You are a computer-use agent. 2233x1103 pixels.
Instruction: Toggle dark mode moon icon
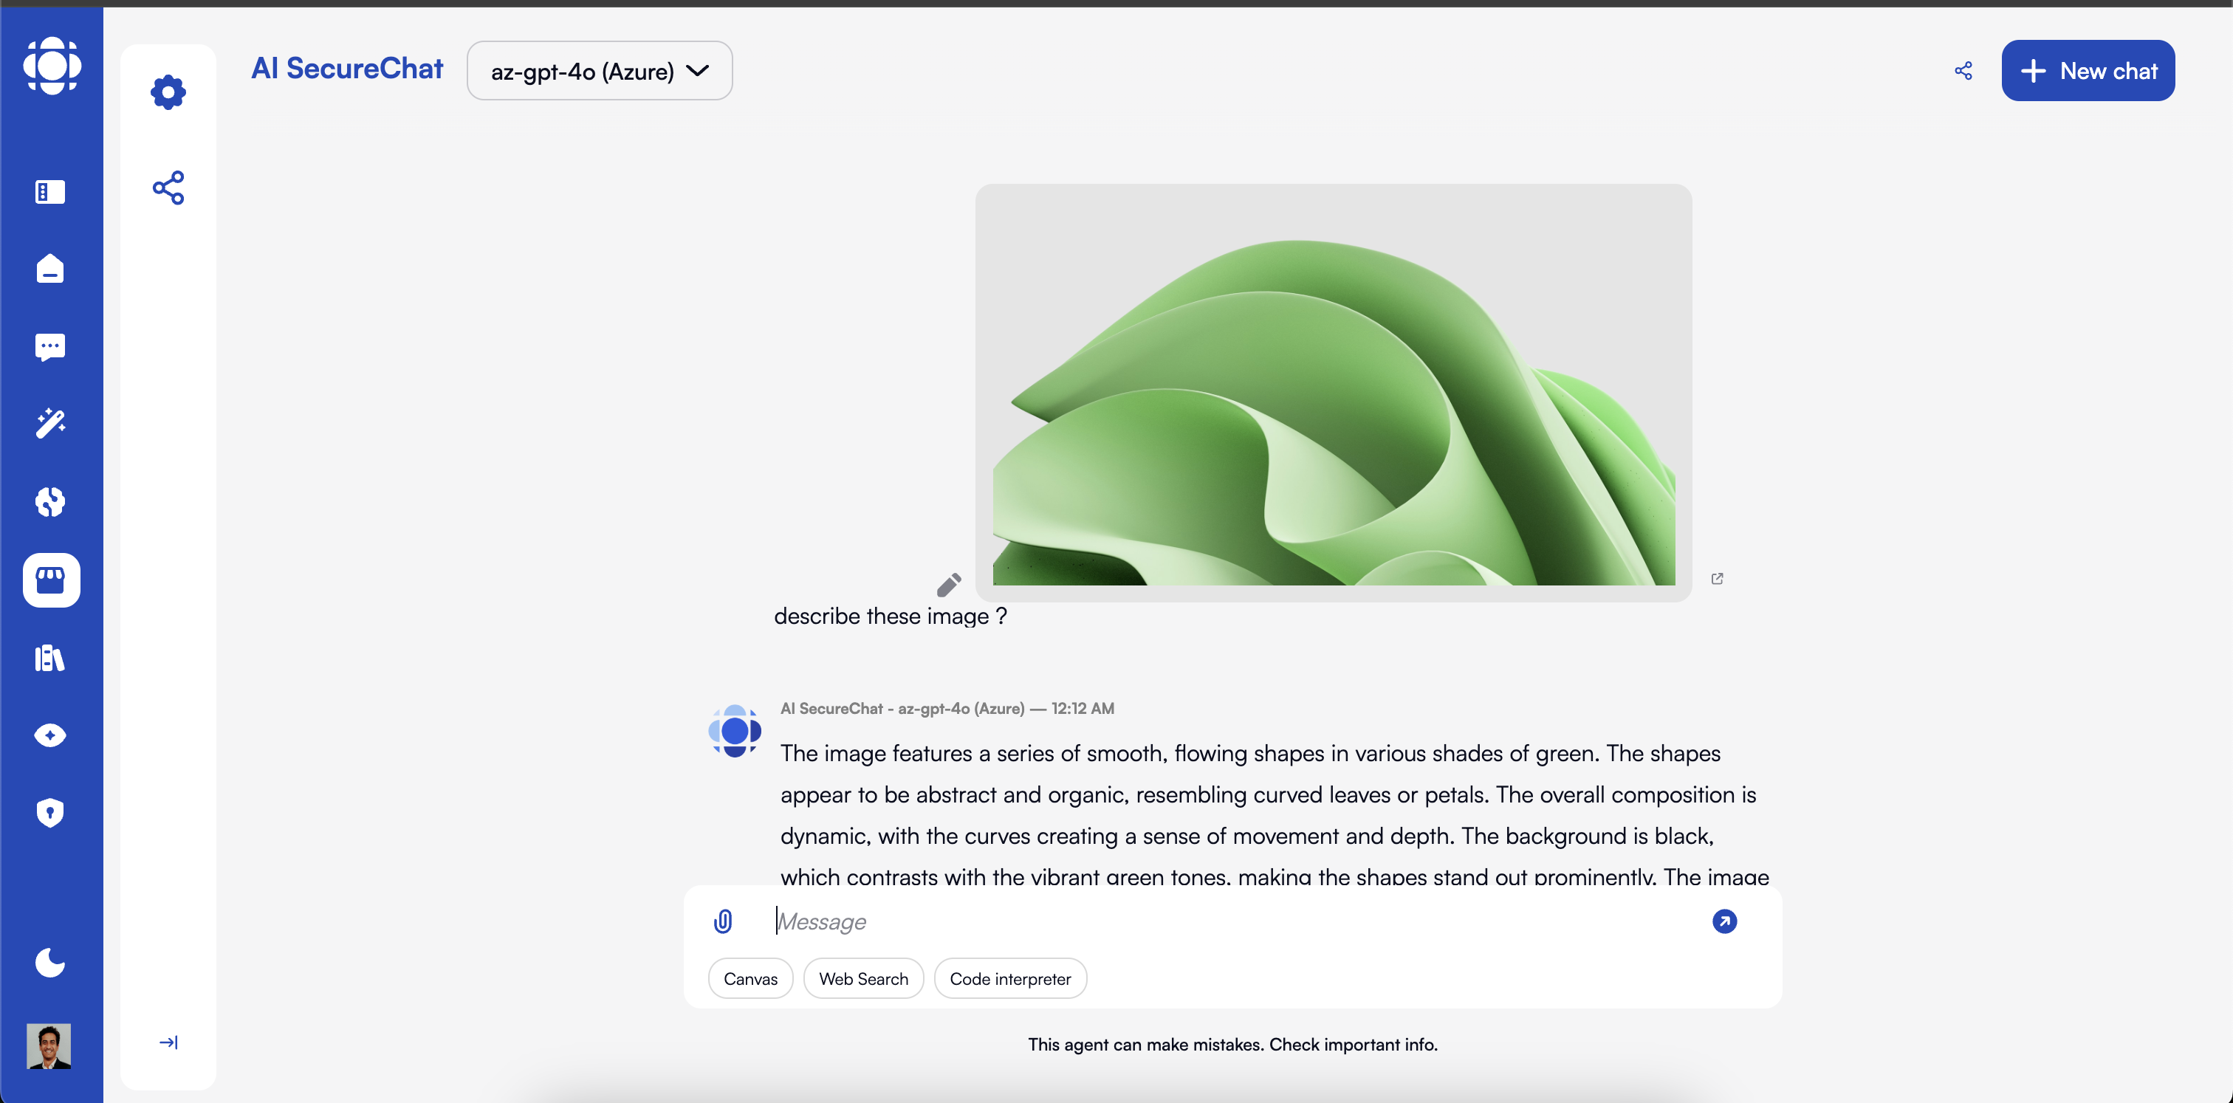(50, 962)
